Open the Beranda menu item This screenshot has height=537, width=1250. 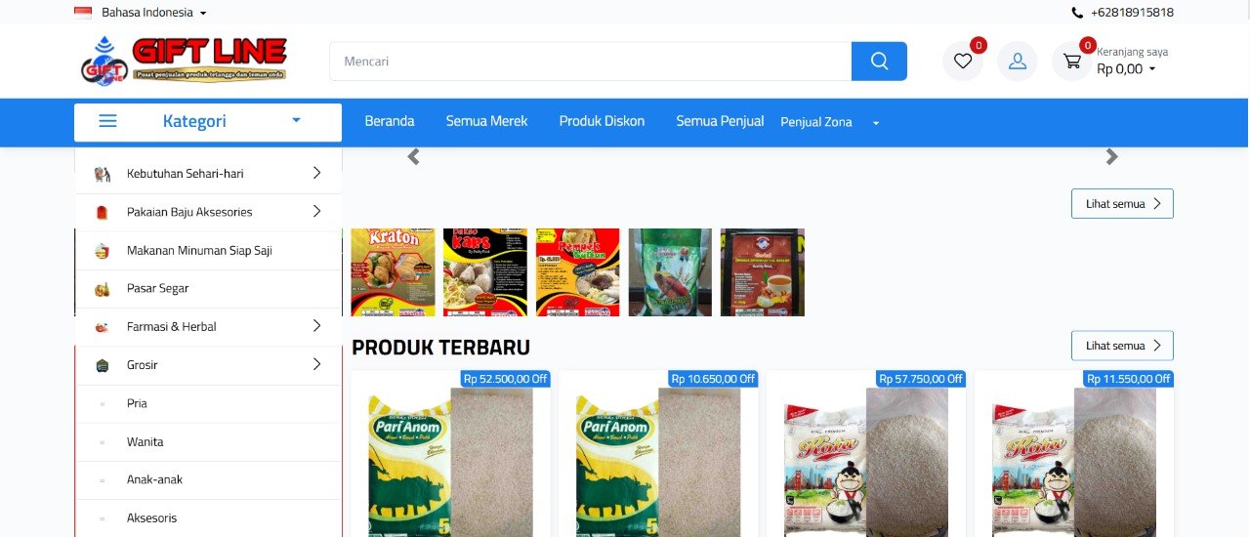[390, 121]
